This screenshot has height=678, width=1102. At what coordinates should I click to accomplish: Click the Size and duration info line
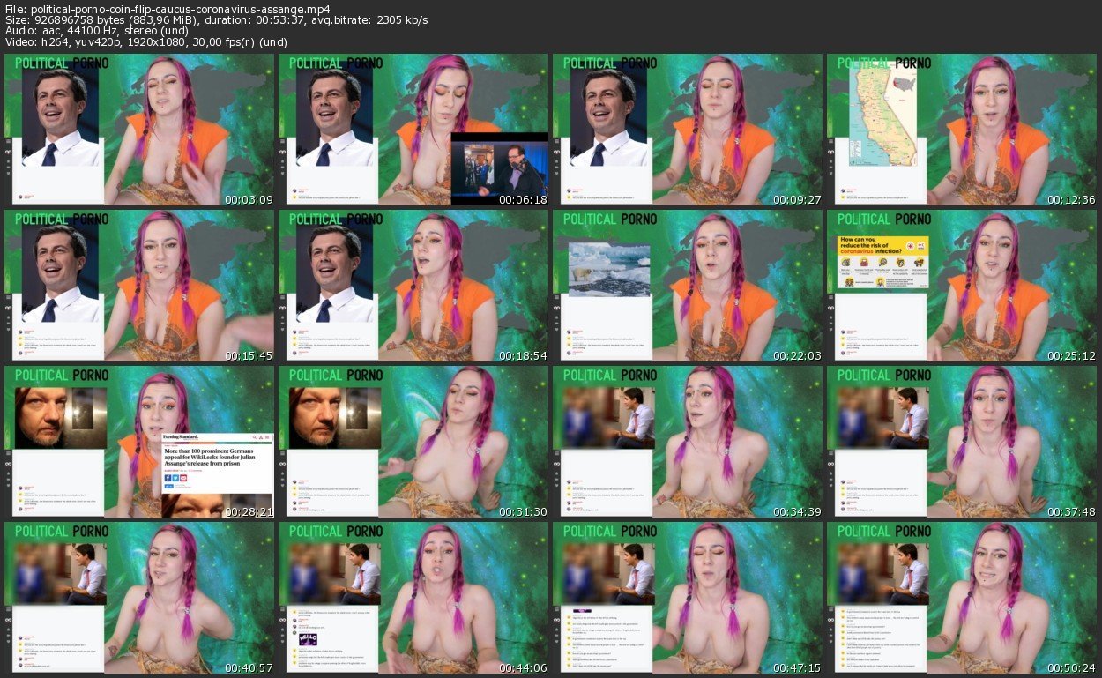216,19
